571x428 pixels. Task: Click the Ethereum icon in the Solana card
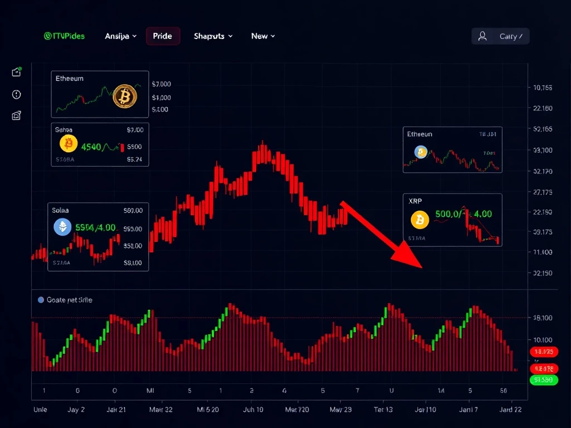click(x=62, y=227)
